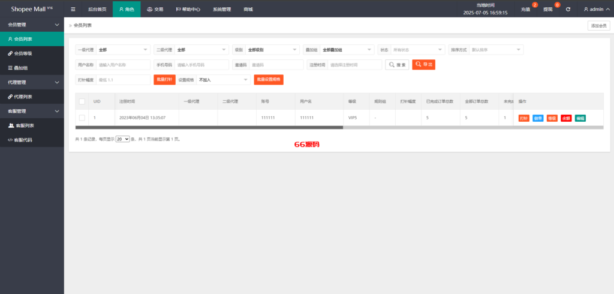Viewport: 614px width, 294px height.
Task: Open the 注册时间 date picker field
Action: (x=355, y=65)
